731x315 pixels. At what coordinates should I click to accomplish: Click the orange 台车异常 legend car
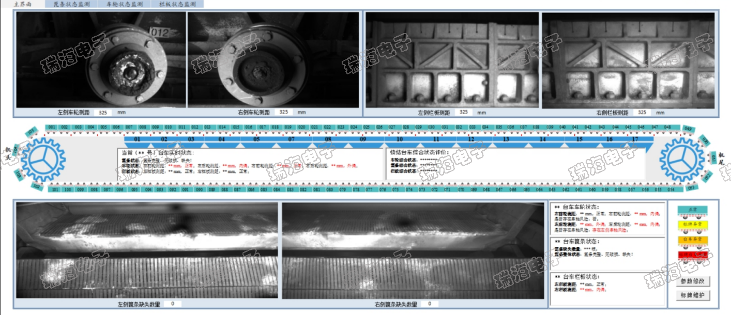[692, 240]
